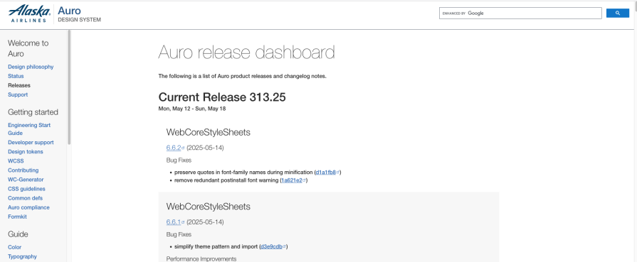Select Releases in the sidebar
This screenshot has width=637, height=262.
(19, 86)
